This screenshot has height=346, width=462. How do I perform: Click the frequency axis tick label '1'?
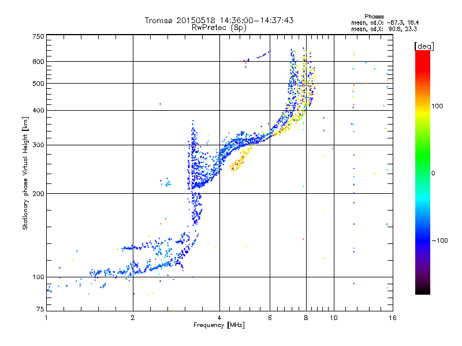[x=46, y=318]
